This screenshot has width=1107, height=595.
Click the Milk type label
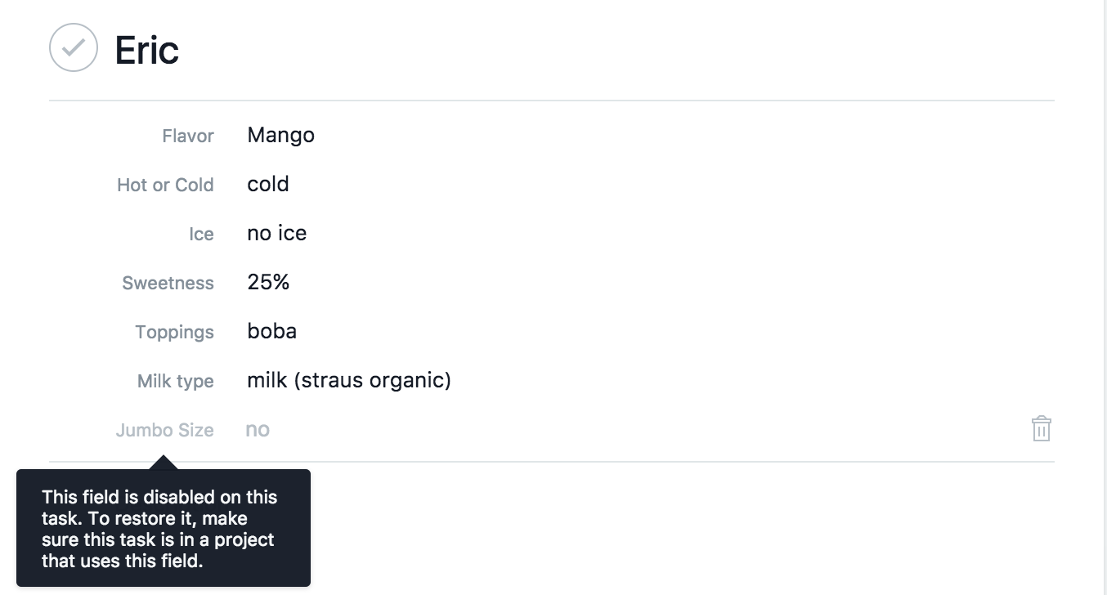click(x=176, y=381)
